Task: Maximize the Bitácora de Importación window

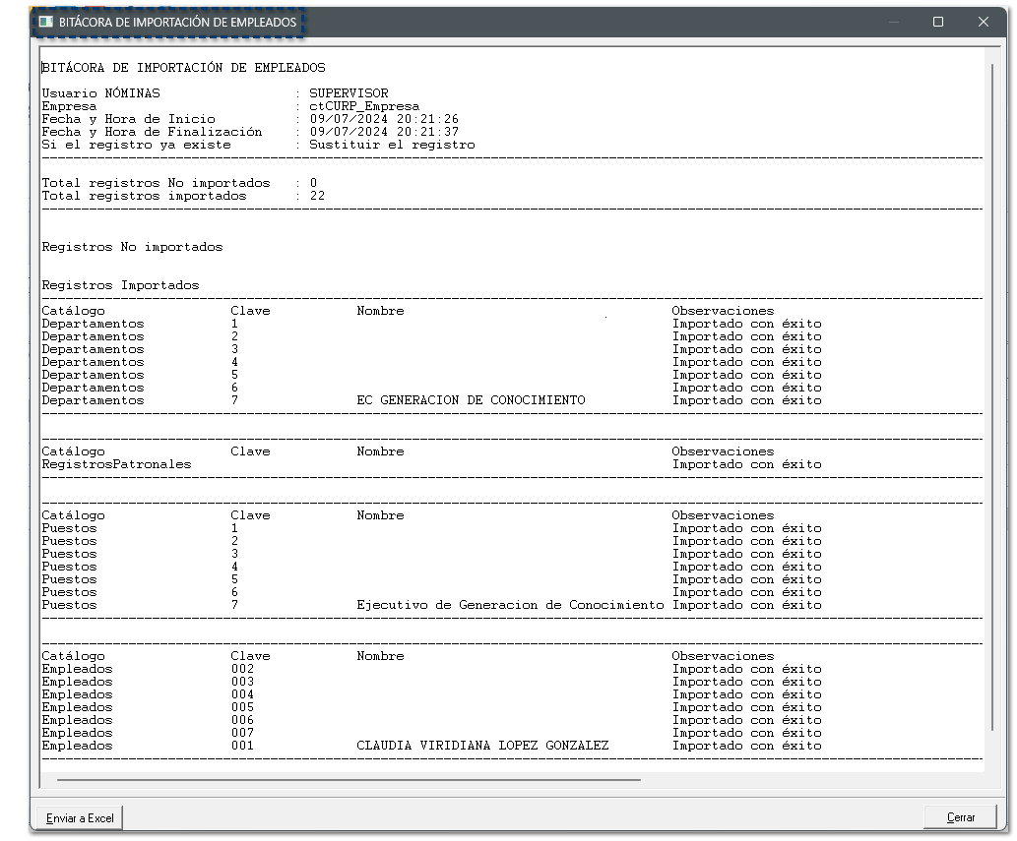Action: [x=938, y=22]
